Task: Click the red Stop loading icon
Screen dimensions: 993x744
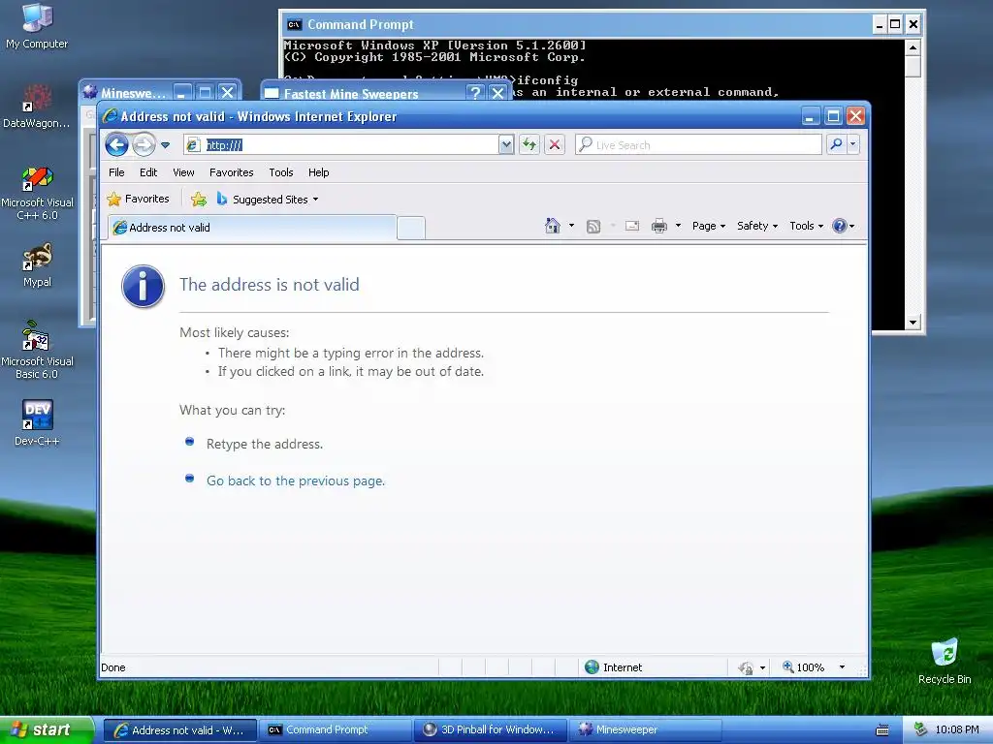Action: [x=555, y=145]
